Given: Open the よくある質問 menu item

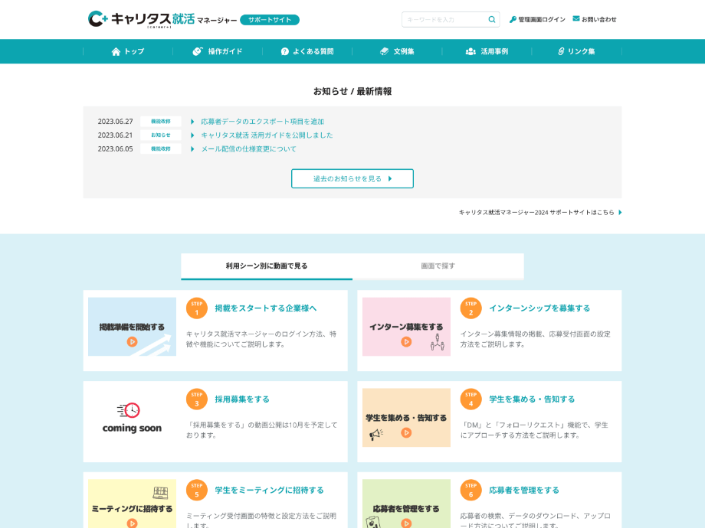Looking at the screenshot, I should click(x=307, y=51).
